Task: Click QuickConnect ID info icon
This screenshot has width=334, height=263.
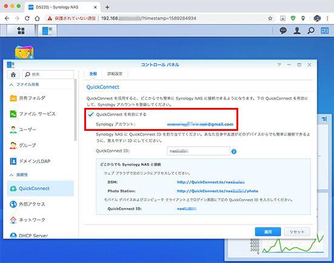Action: [x=233, y=151]
